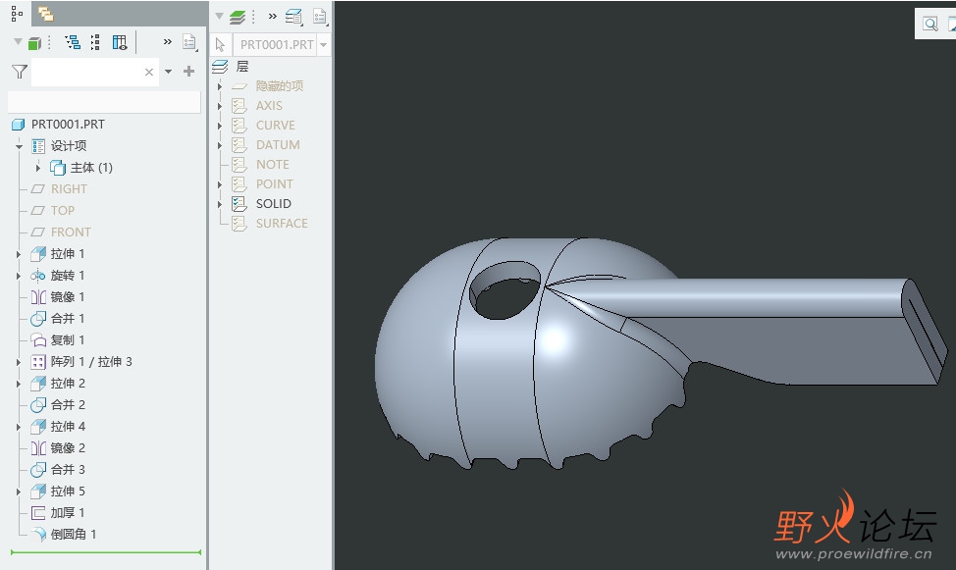Viewport: 956px width, 570px height.
Task: Click the green layers icon in layer toolbar
Action: tap(238, 17)
